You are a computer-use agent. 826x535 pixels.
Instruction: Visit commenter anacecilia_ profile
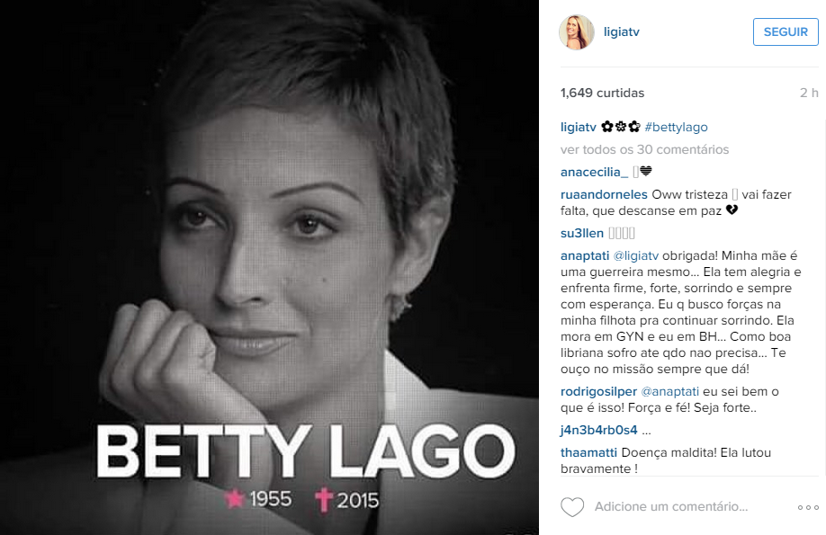[x=594, y=173]
